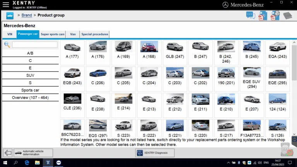
Task: Switch to the Passenger car tab
Action: click(28, 34)
